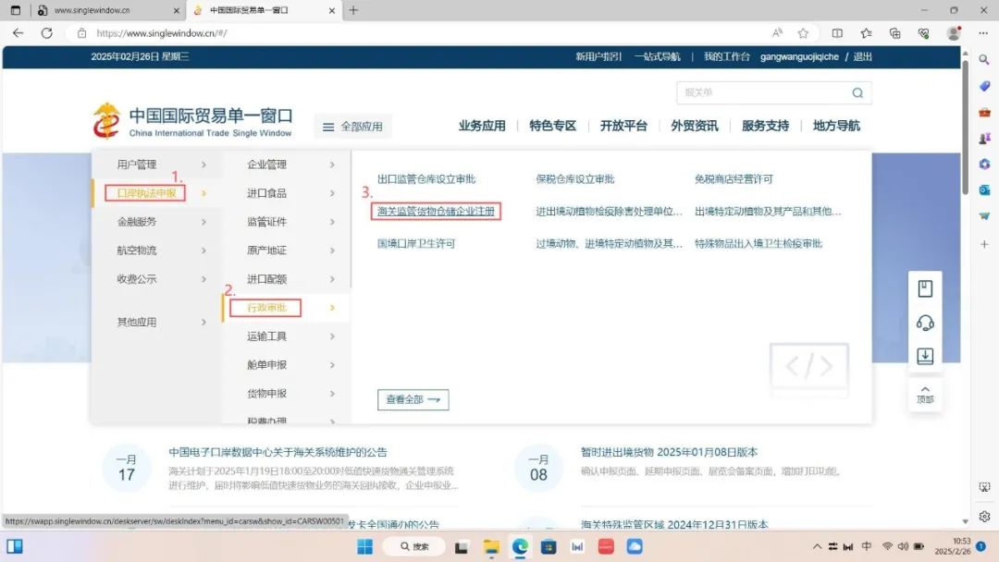Open 海关监管货物仓储企业注册 link
999x562 pixels.
437,212
